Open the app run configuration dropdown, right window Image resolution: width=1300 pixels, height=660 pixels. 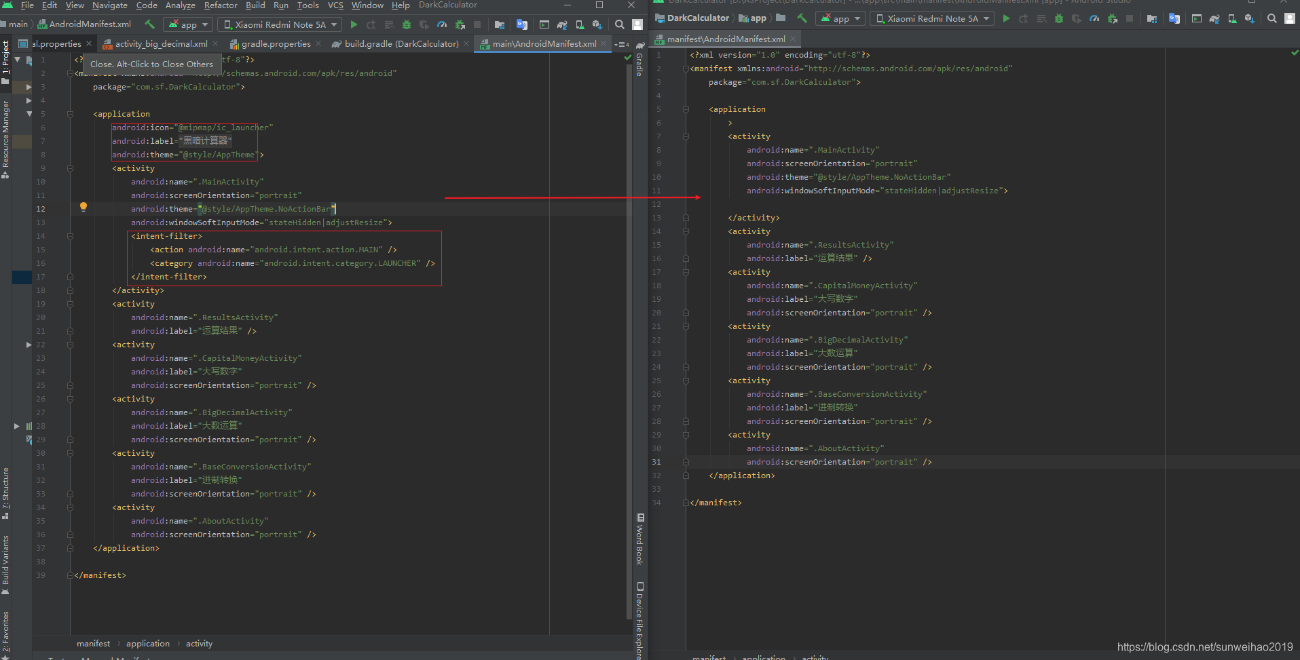pyautogui.click(x=840, y=18)
